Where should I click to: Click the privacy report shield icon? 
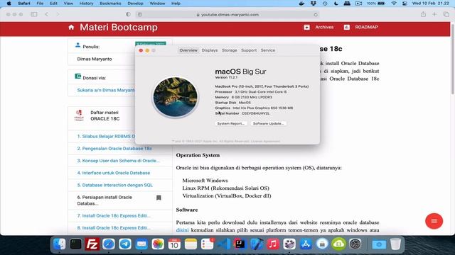(128, 14)
